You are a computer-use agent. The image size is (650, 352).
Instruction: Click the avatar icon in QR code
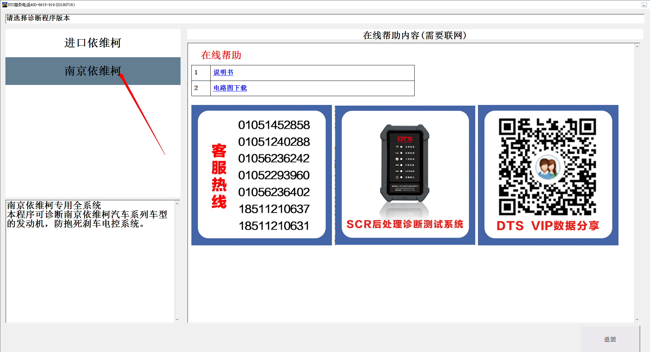(x=547, y=167)
